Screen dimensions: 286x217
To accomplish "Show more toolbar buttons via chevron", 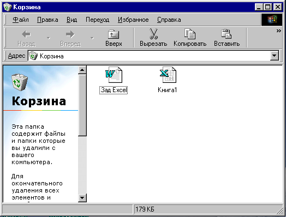I will coord(278,31).
